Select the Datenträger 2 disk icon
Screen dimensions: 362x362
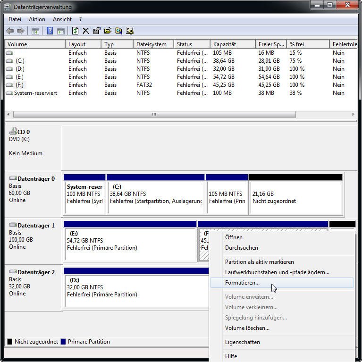point(13,272)
